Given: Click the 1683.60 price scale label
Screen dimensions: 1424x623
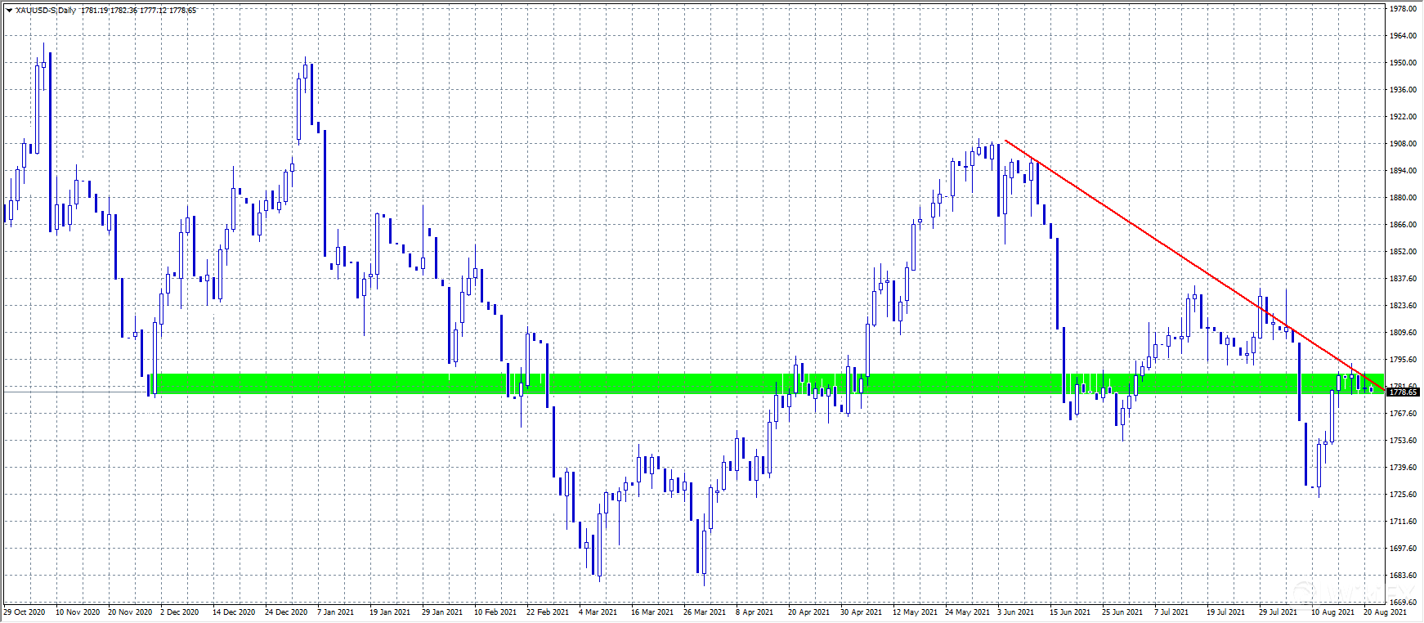Looking at the screenshot, I should (x=1403, y=576).
